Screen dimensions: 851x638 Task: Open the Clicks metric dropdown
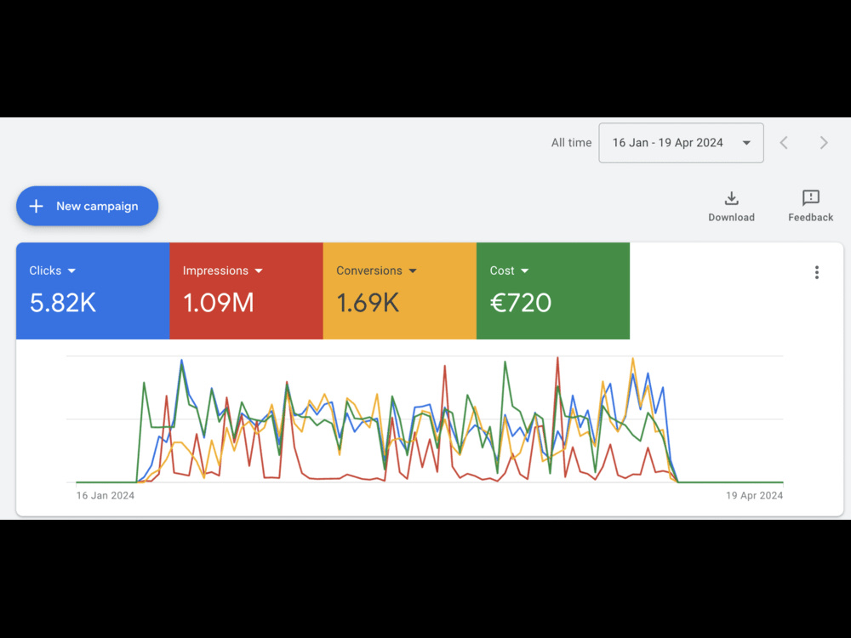click(x=53, y=271)
